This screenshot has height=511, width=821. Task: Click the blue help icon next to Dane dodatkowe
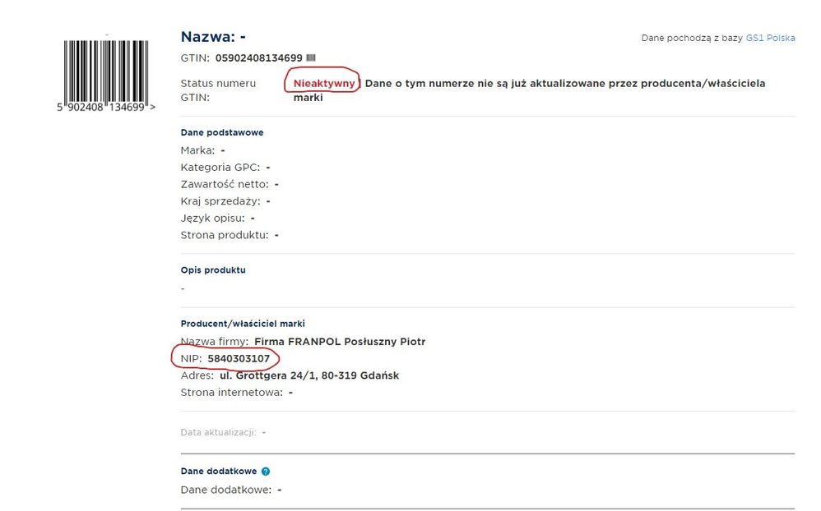[266, 472]
